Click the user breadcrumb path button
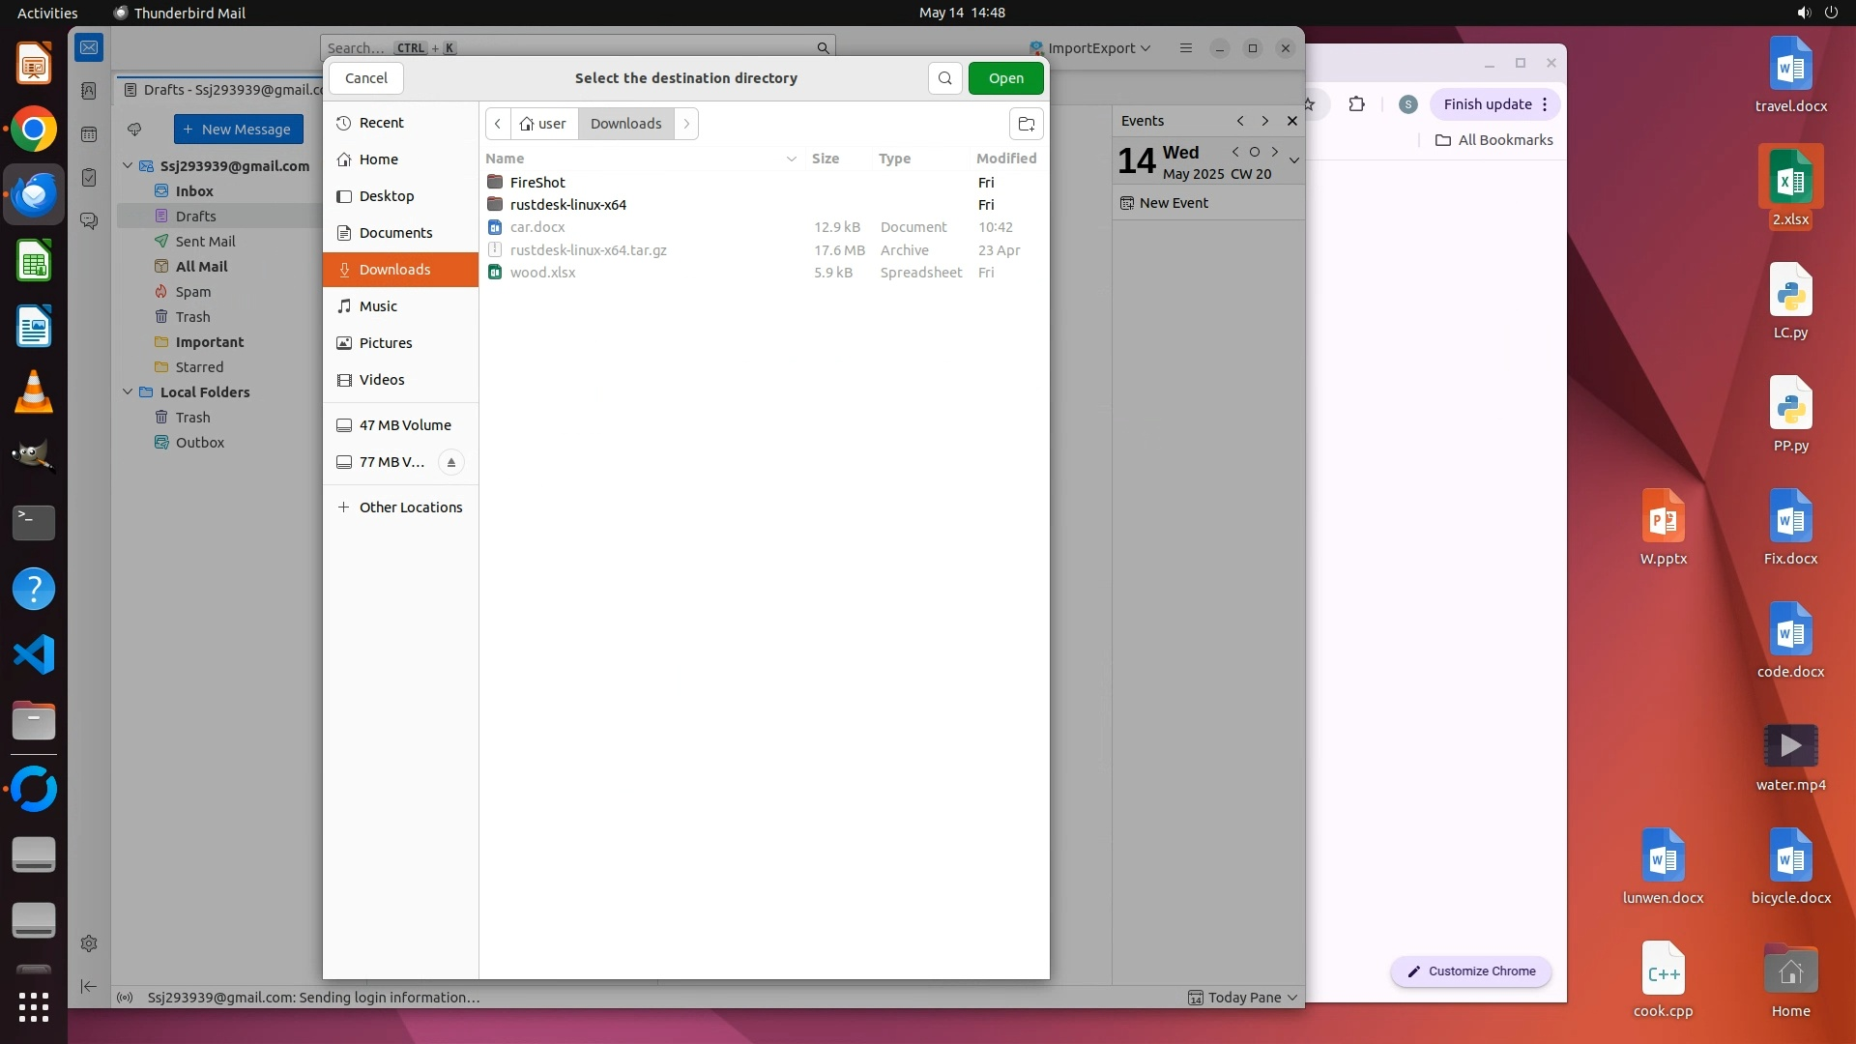 tap(543, 124)
